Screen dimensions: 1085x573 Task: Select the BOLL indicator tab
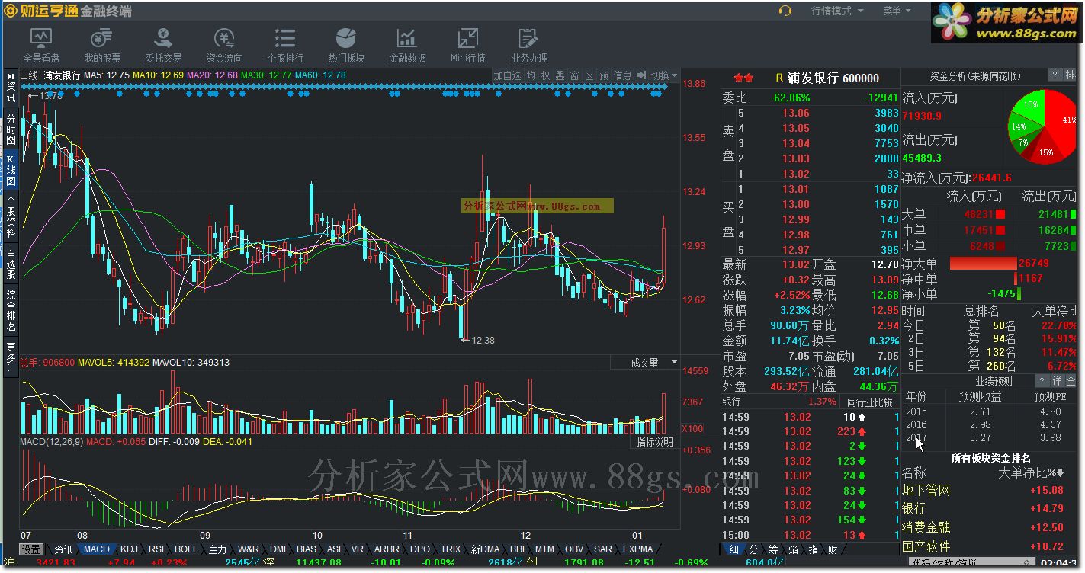pyautogui.click(x=186, y=549)
